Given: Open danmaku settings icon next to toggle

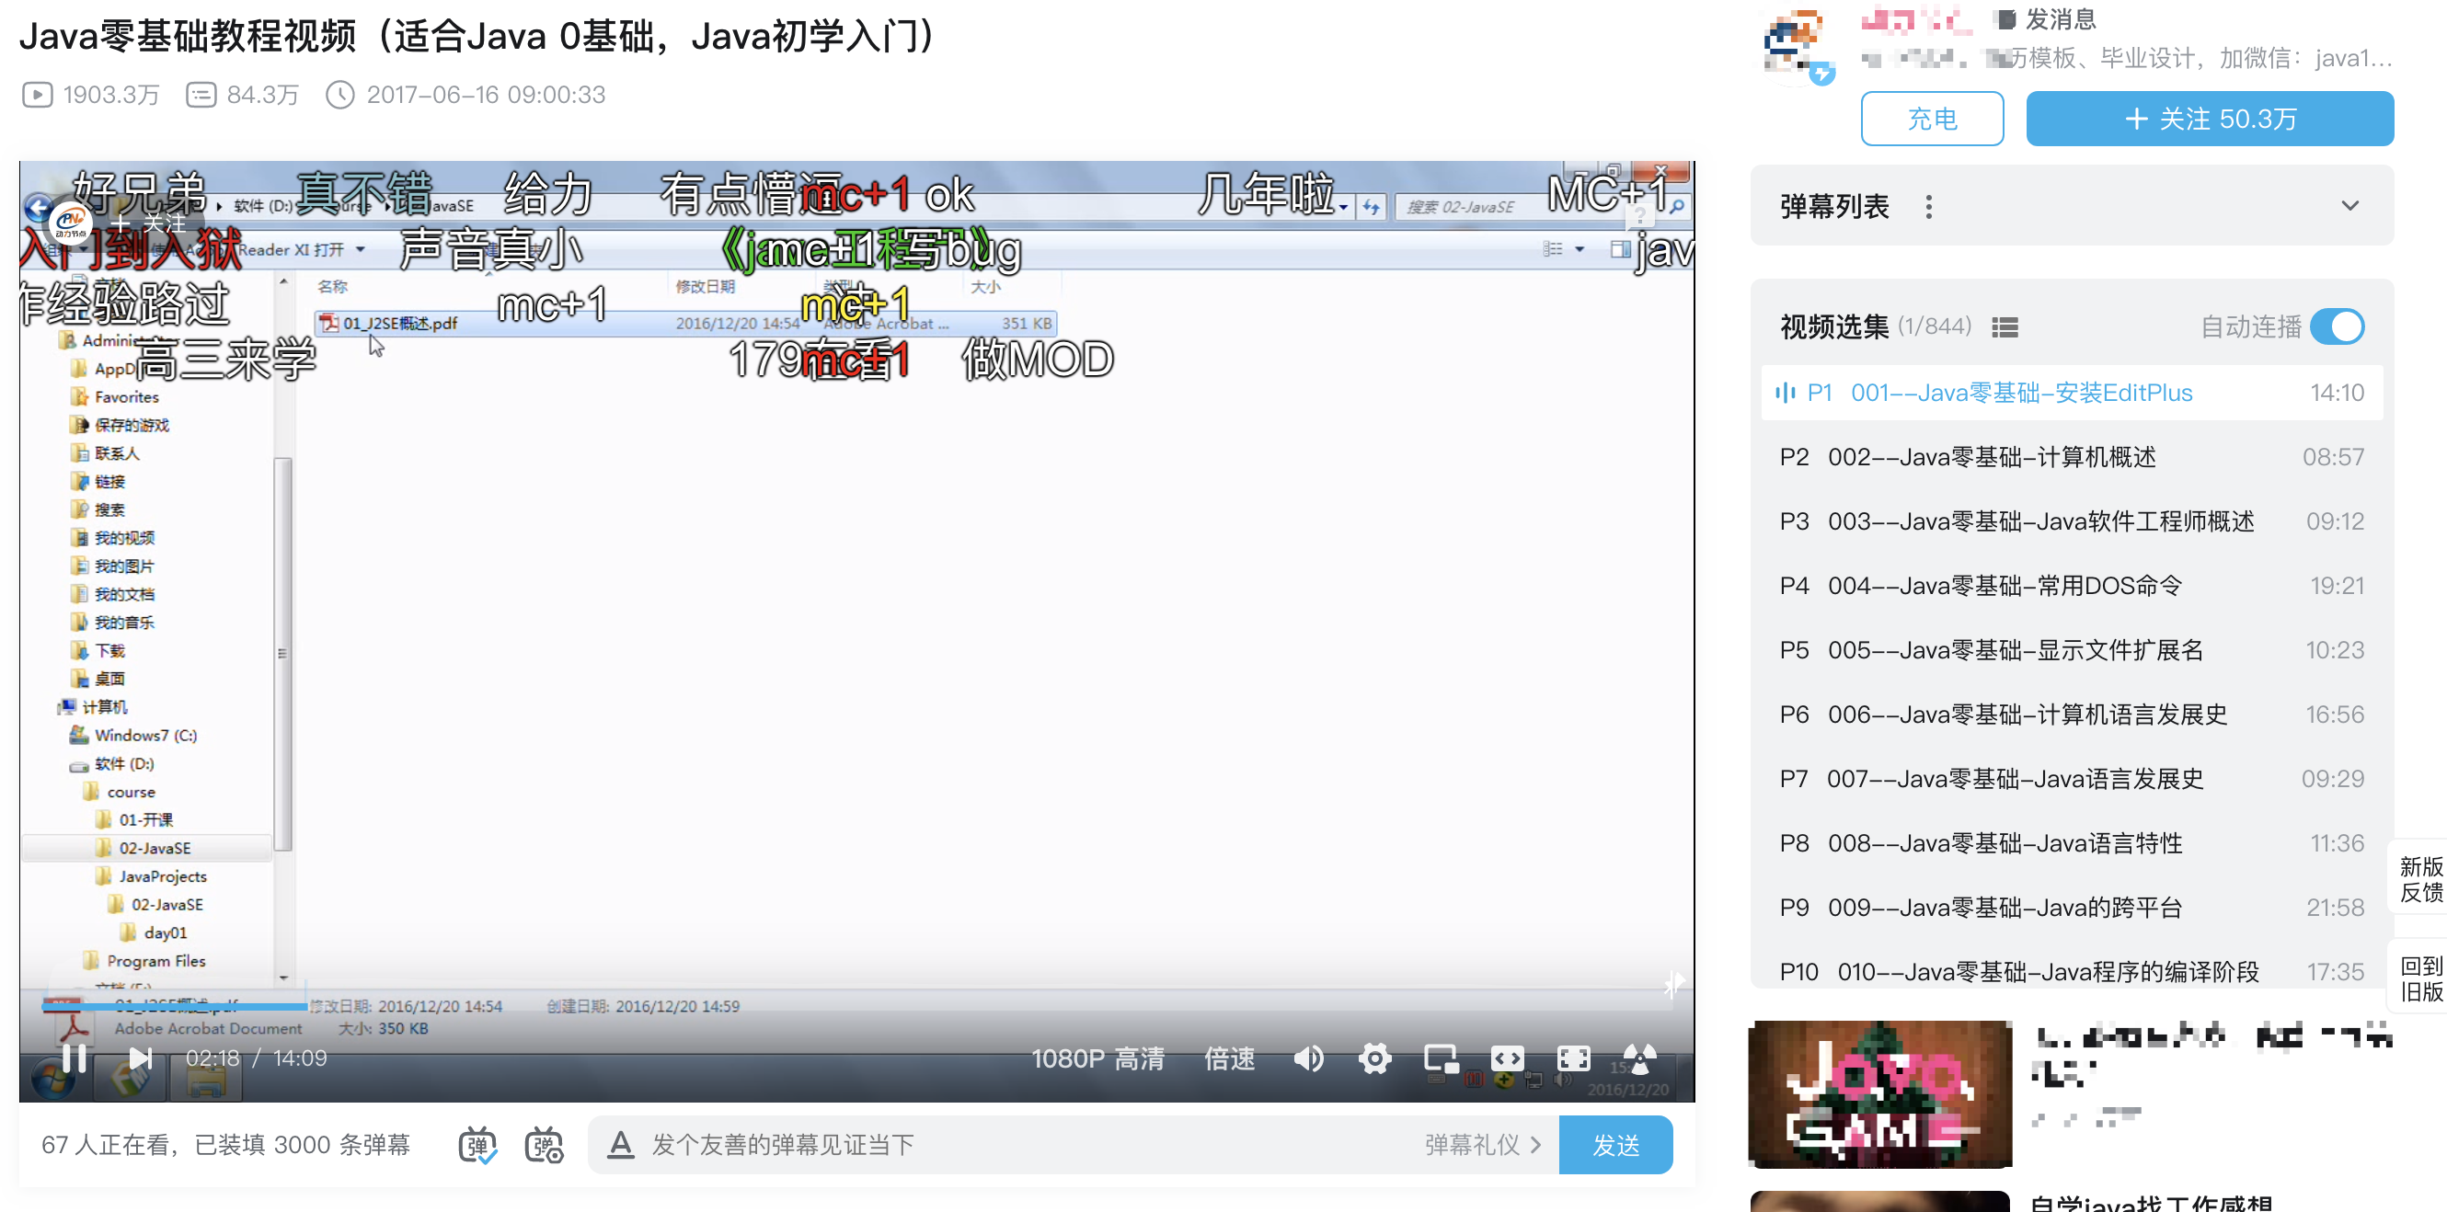Looking at the screenshot, I should click(544, 1145).
